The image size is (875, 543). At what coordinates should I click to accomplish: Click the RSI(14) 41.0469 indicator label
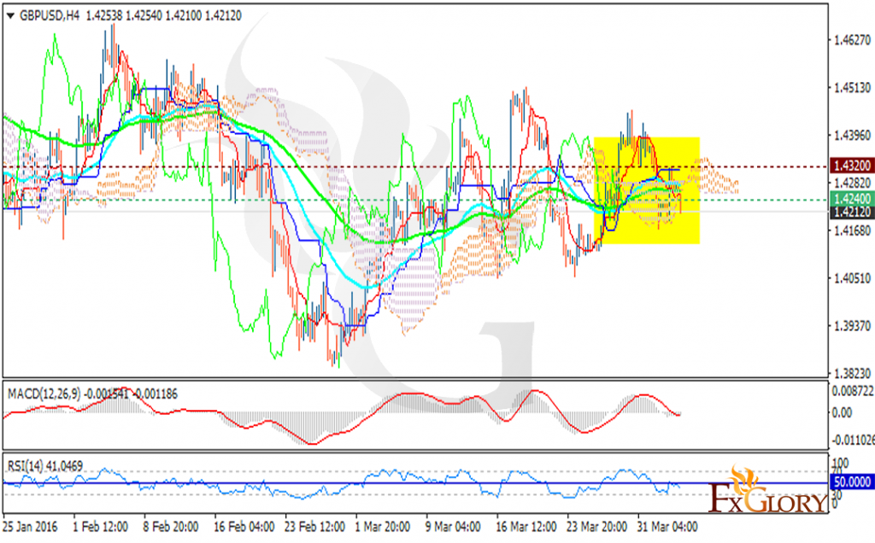[44, 465]
